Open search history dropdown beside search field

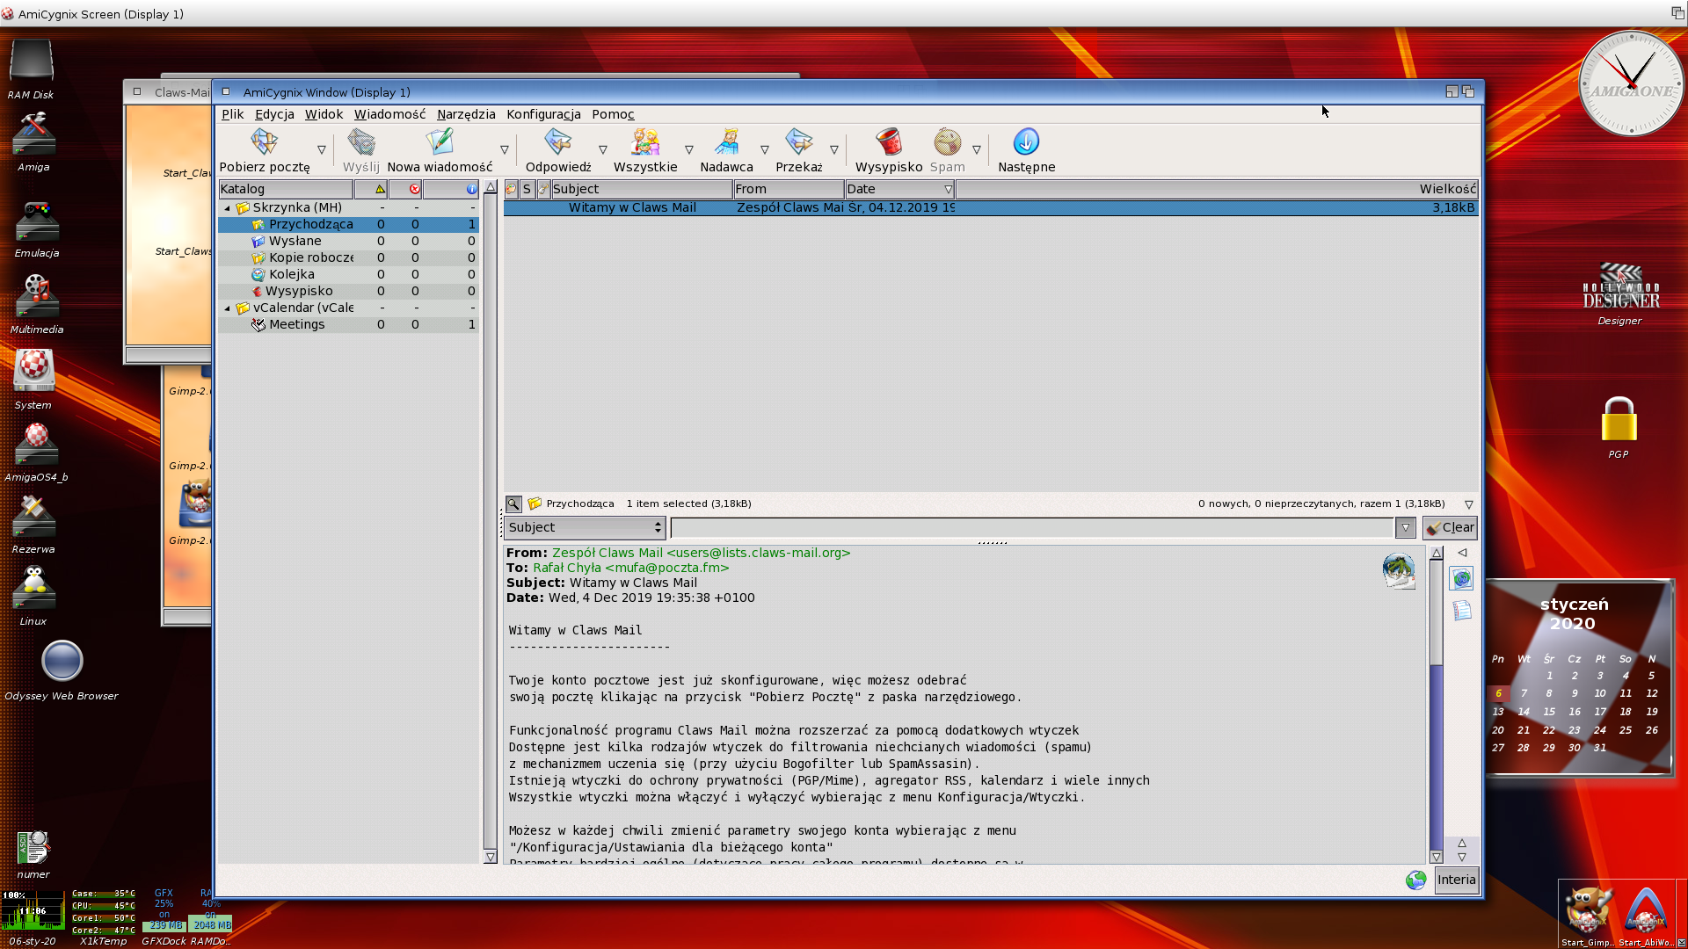tap(1405, 527)
